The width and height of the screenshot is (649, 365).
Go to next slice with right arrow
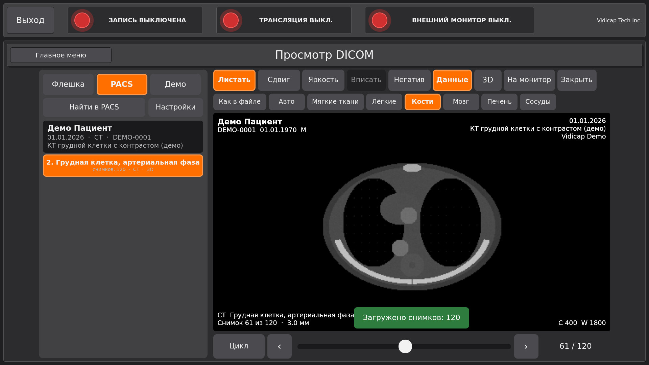click(x=526, y=346)
